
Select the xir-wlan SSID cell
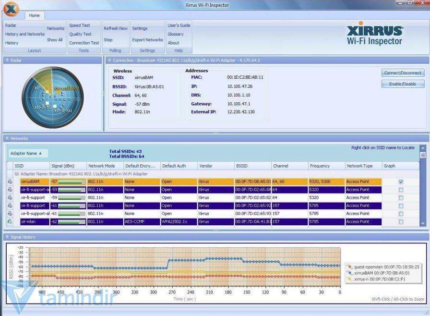pos(35,222)
